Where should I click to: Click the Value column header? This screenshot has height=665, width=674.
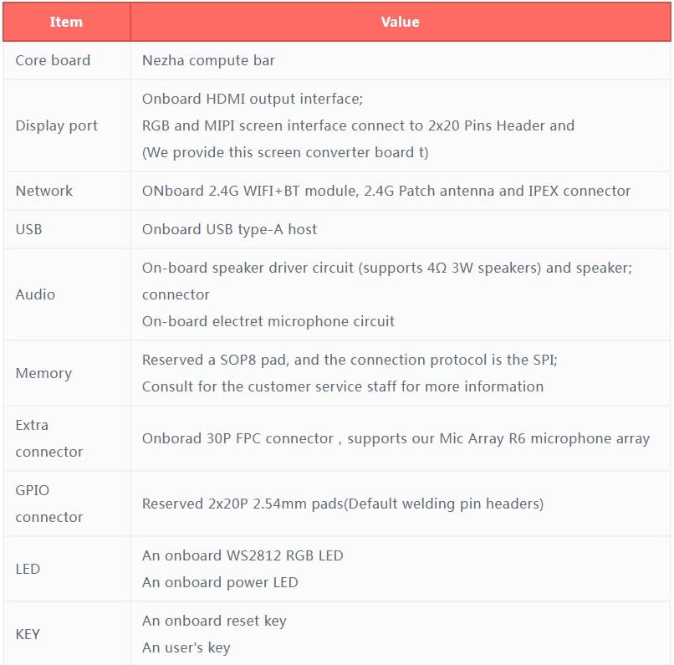tap(400, 23)
